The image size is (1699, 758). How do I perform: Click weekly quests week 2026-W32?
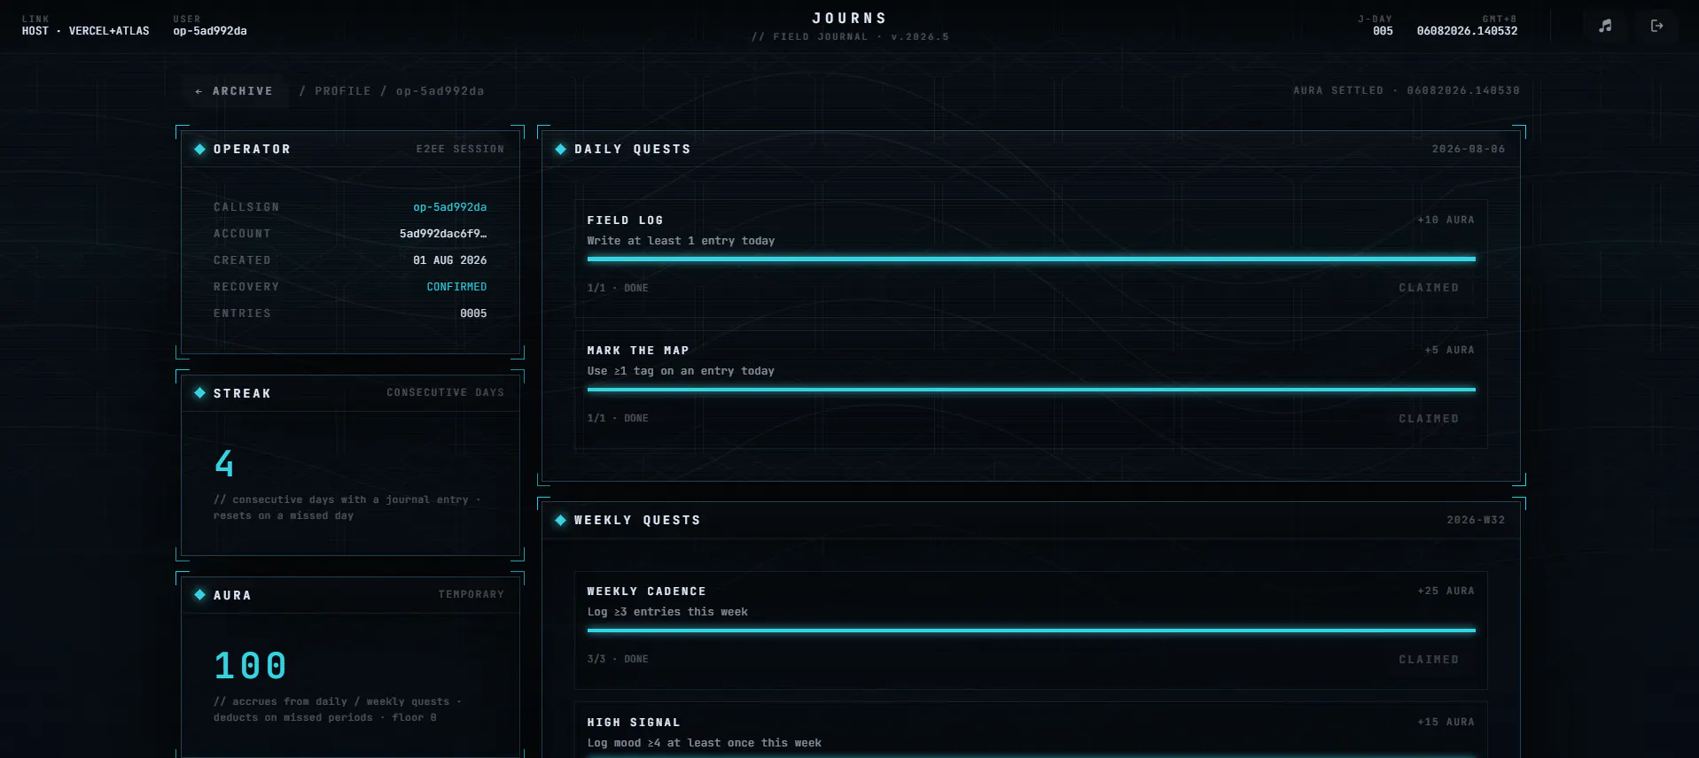click(1476, 520)
